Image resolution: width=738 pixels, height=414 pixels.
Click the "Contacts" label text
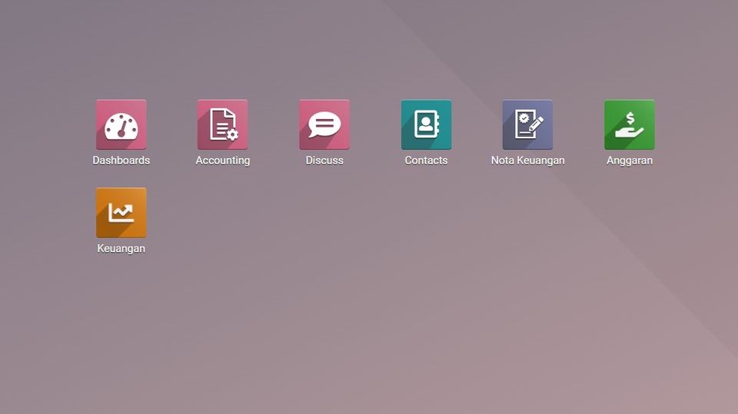tap(426, 161)
